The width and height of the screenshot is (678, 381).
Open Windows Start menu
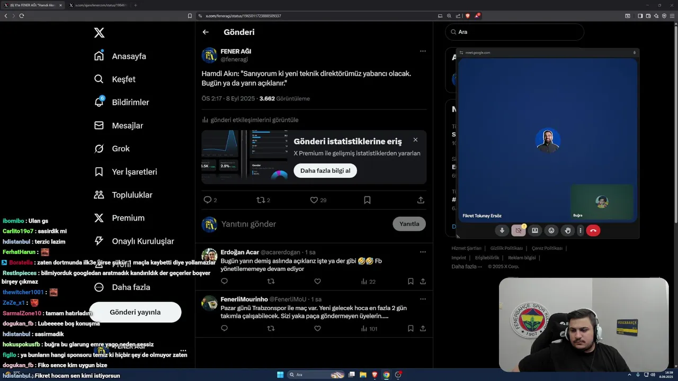[280, 375]
